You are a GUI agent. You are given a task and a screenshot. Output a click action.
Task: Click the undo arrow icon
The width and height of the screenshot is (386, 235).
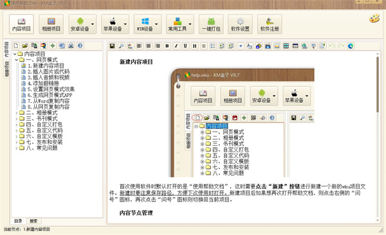(x=332, y=46)
